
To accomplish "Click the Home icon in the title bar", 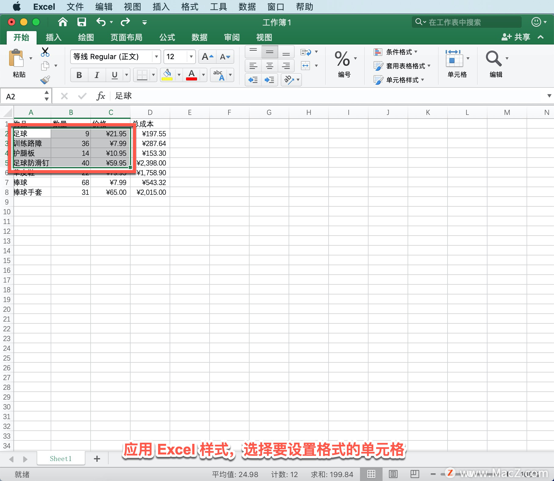I will pyautogui.click(x=63, y=22).
